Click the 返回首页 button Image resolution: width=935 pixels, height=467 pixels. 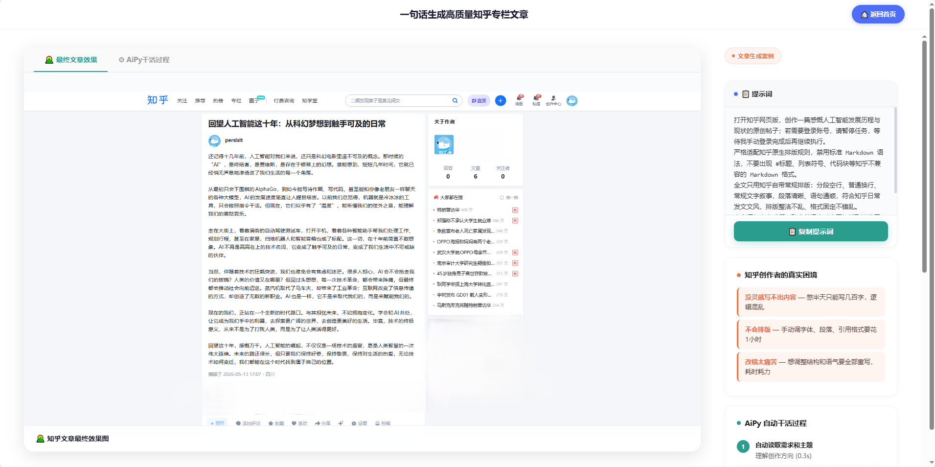pos(878,14)
